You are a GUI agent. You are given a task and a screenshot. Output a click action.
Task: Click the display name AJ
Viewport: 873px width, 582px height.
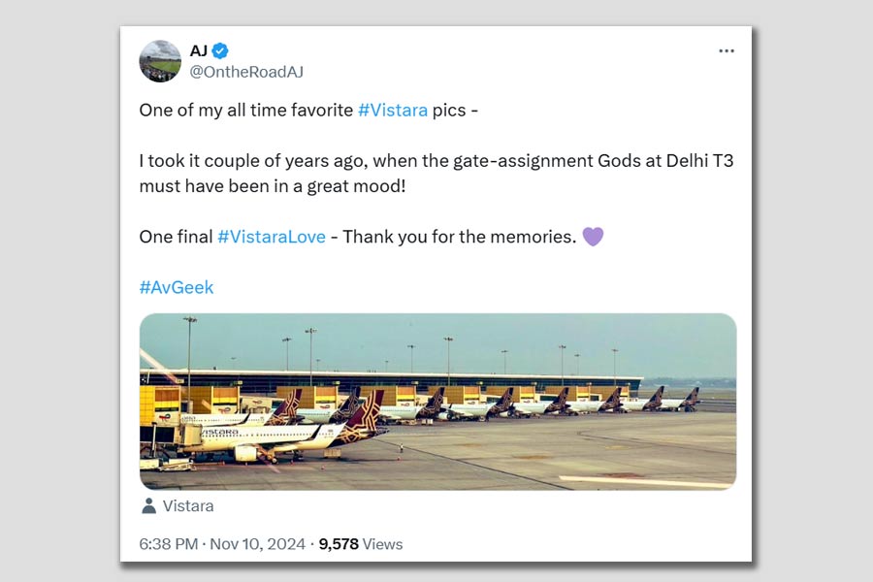point(199,51)
